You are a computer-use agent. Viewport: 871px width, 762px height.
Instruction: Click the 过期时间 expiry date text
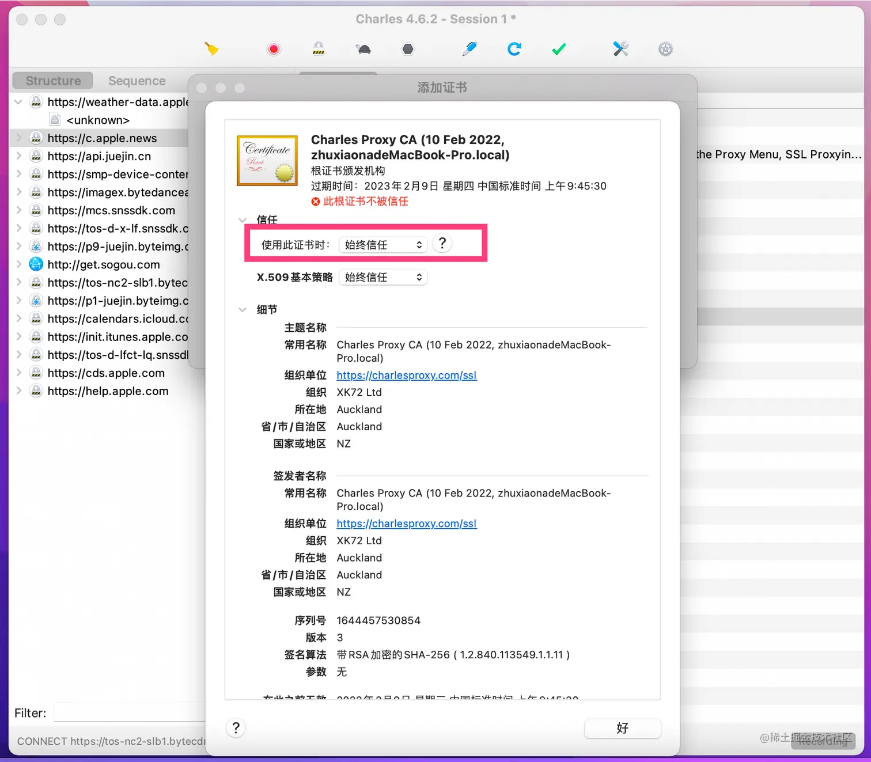pos(459,186)
